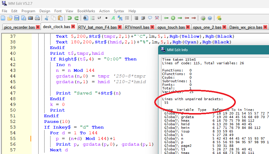Click the green Undo arrow
This screenshot has width=269, height=154.
(69, 18)
